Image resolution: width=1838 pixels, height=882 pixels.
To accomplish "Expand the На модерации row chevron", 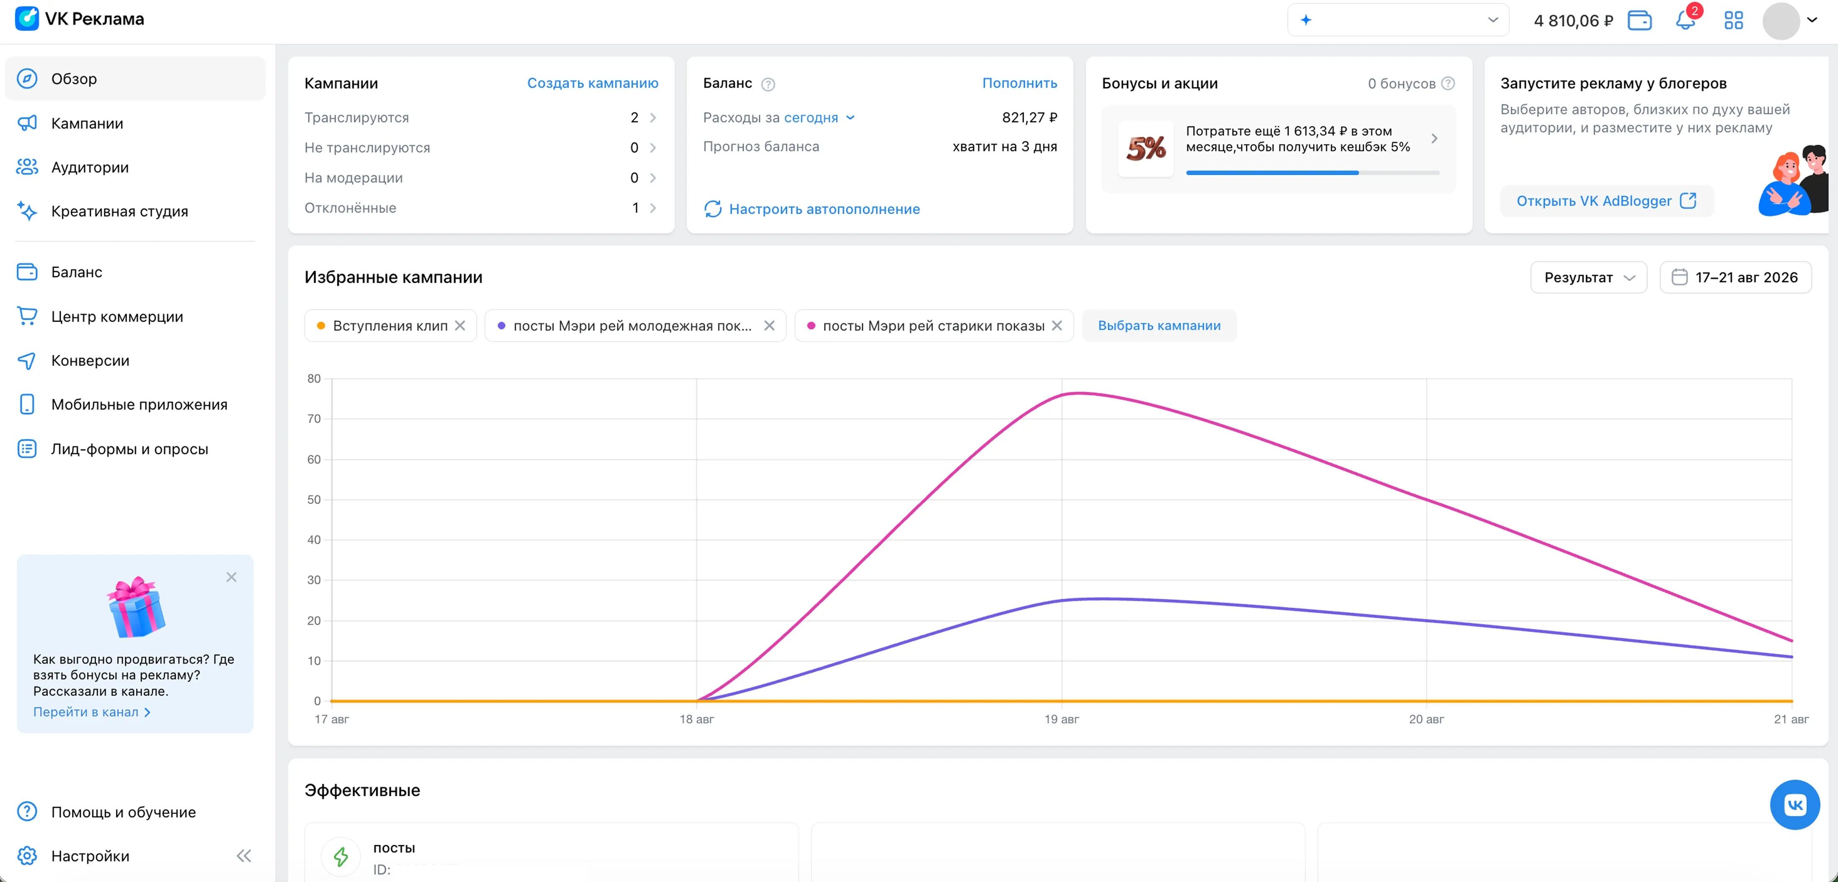I will click(x=653, y=178).
